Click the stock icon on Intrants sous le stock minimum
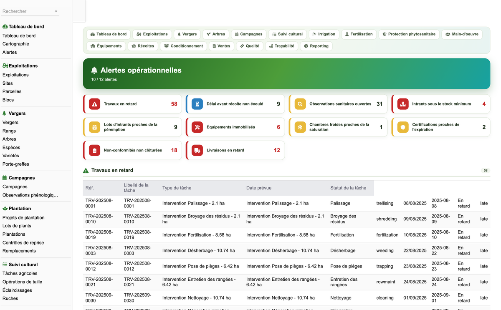This screenshot has height=310, width=501. click(x=403, y=104)
